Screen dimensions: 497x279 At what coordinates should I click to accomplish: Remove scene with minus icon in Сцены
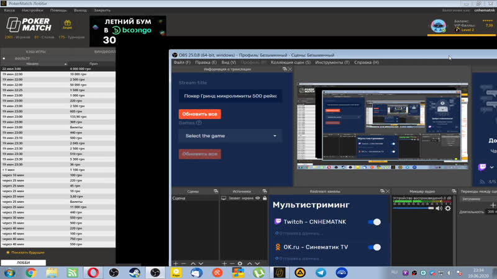click(183, 263)
